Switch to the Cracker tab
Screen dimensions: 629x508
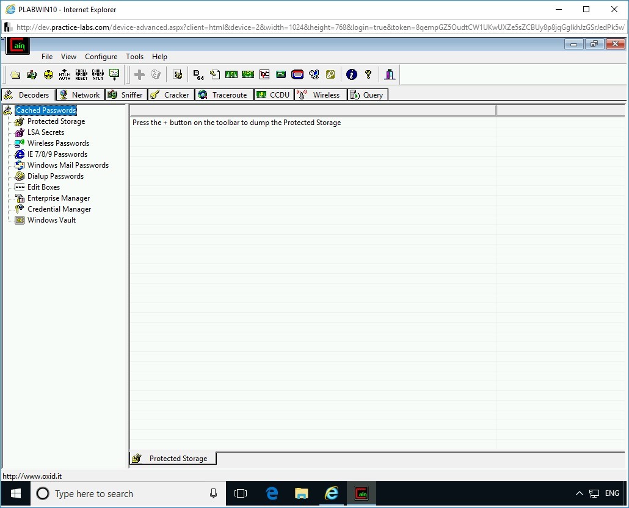[171, 95]
